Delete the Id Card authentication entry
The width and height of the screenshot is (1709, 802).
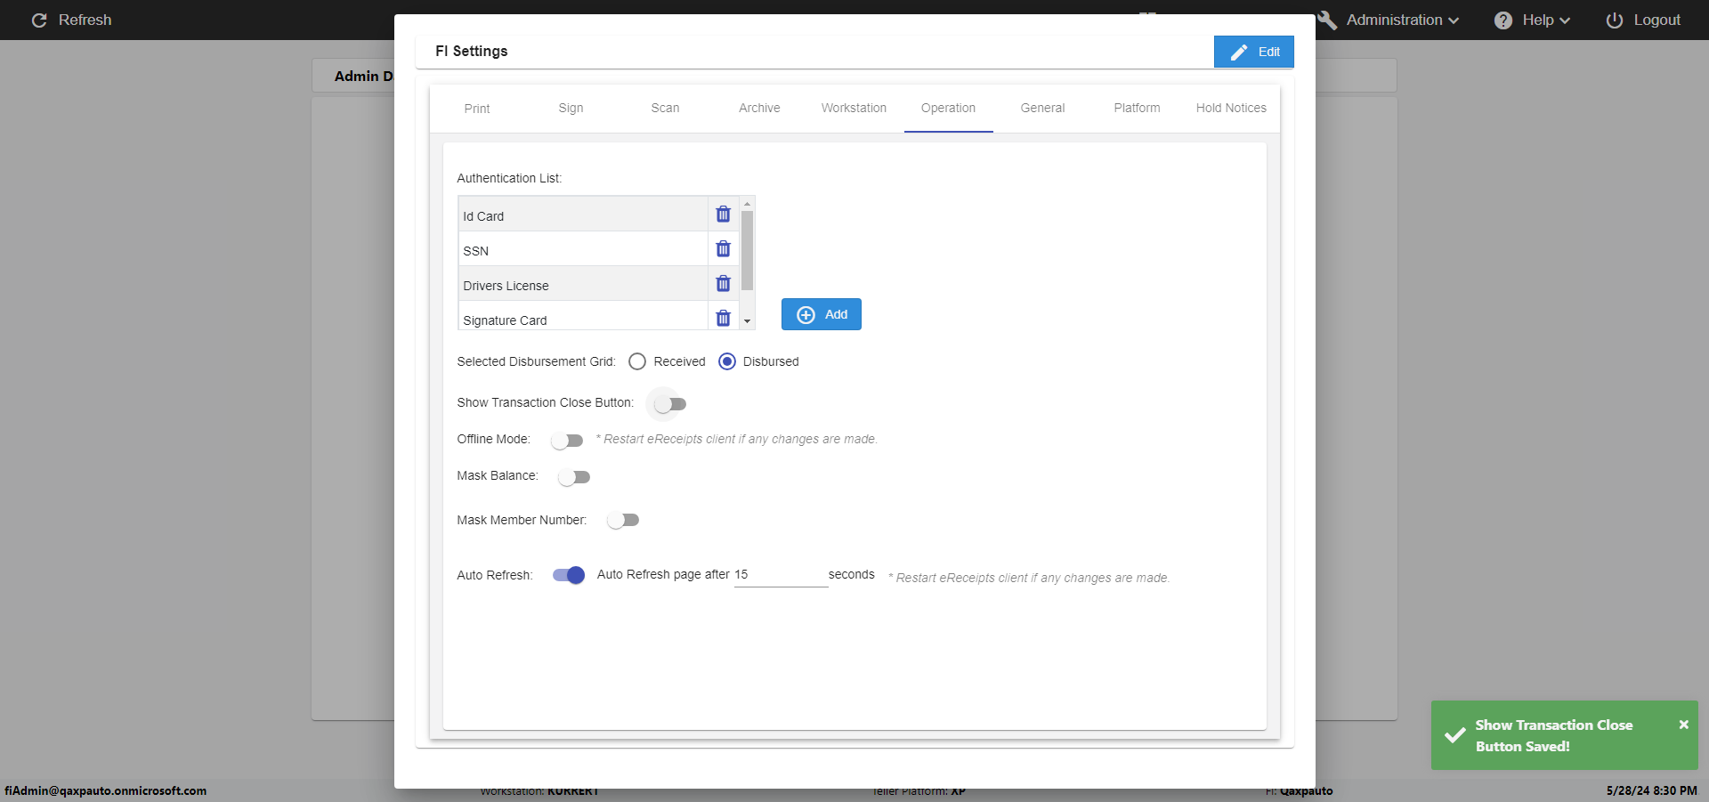pos(723,215)
